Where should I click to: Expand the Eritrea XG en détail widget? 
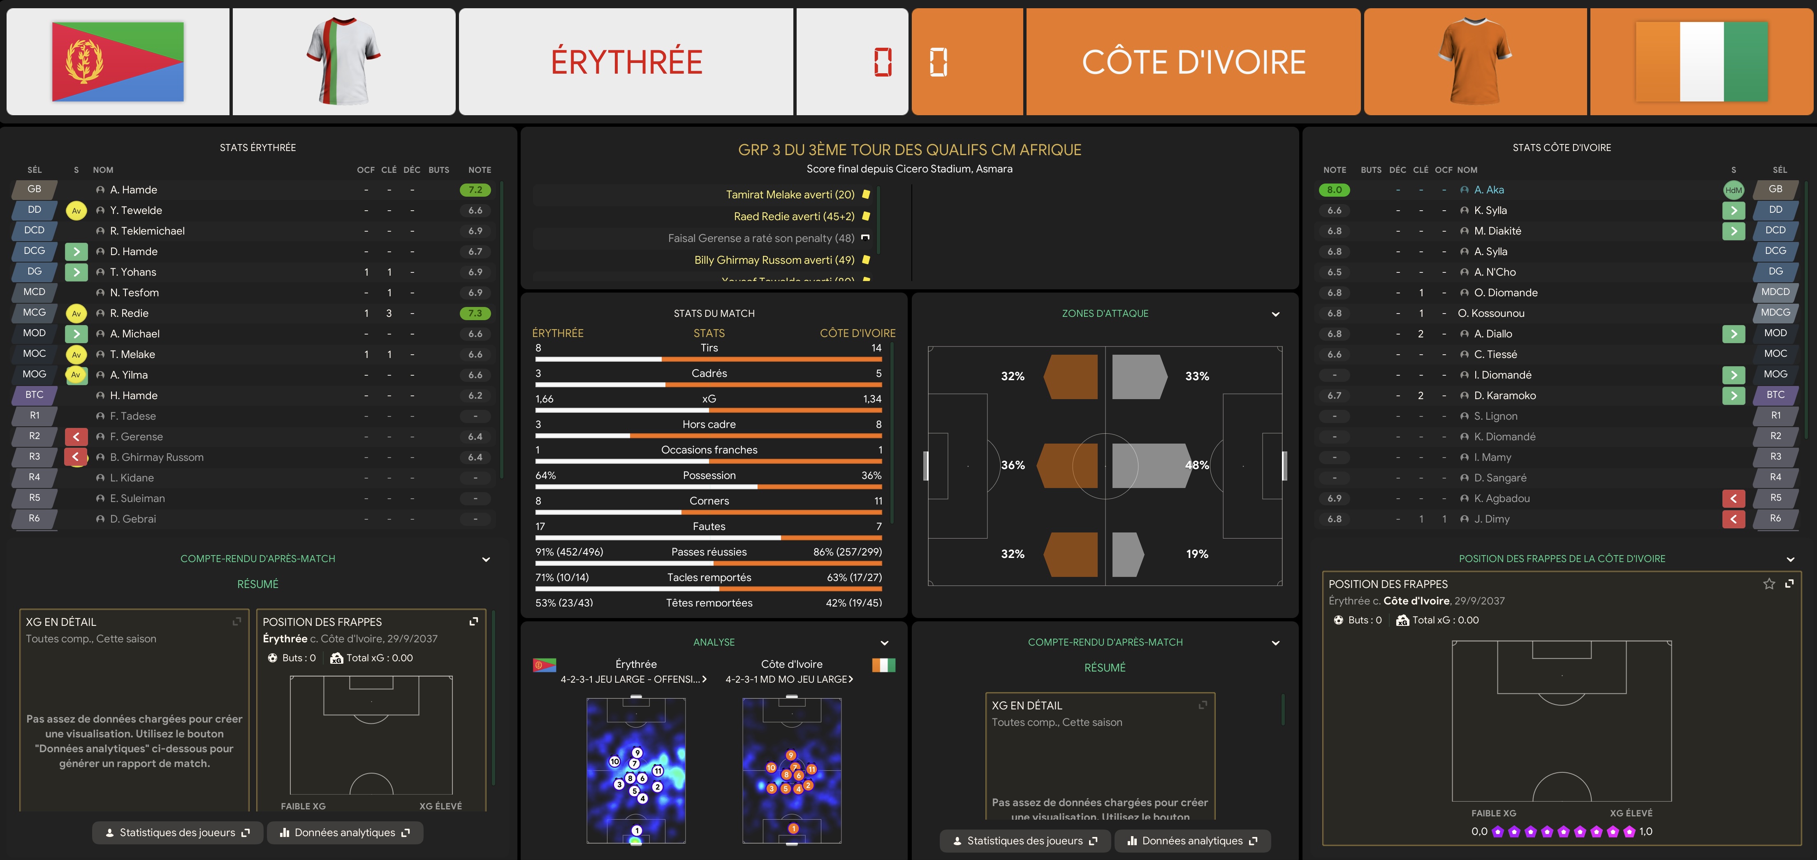[x=237, y=621]
